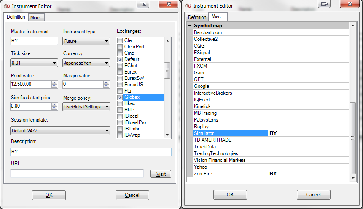Tick the Hkex exchange checkbox
363x209 pixels.
[x=120, y=103]
